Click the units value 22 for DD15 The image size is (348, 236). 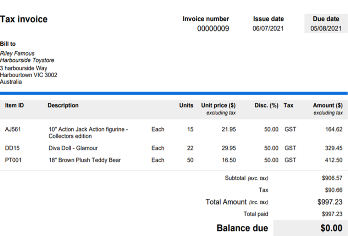[190, 148]
